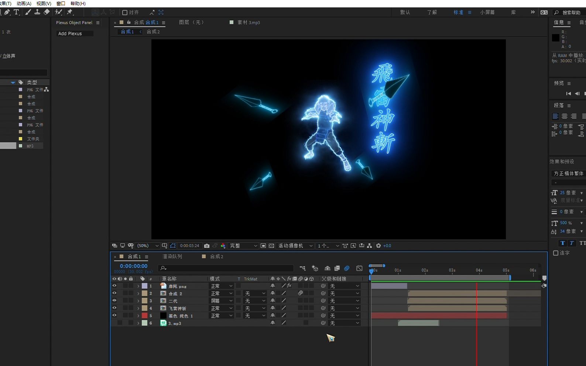Open the 活动摄像机 view dropdown
Screen dimensions: 586x366
(295, 246)
